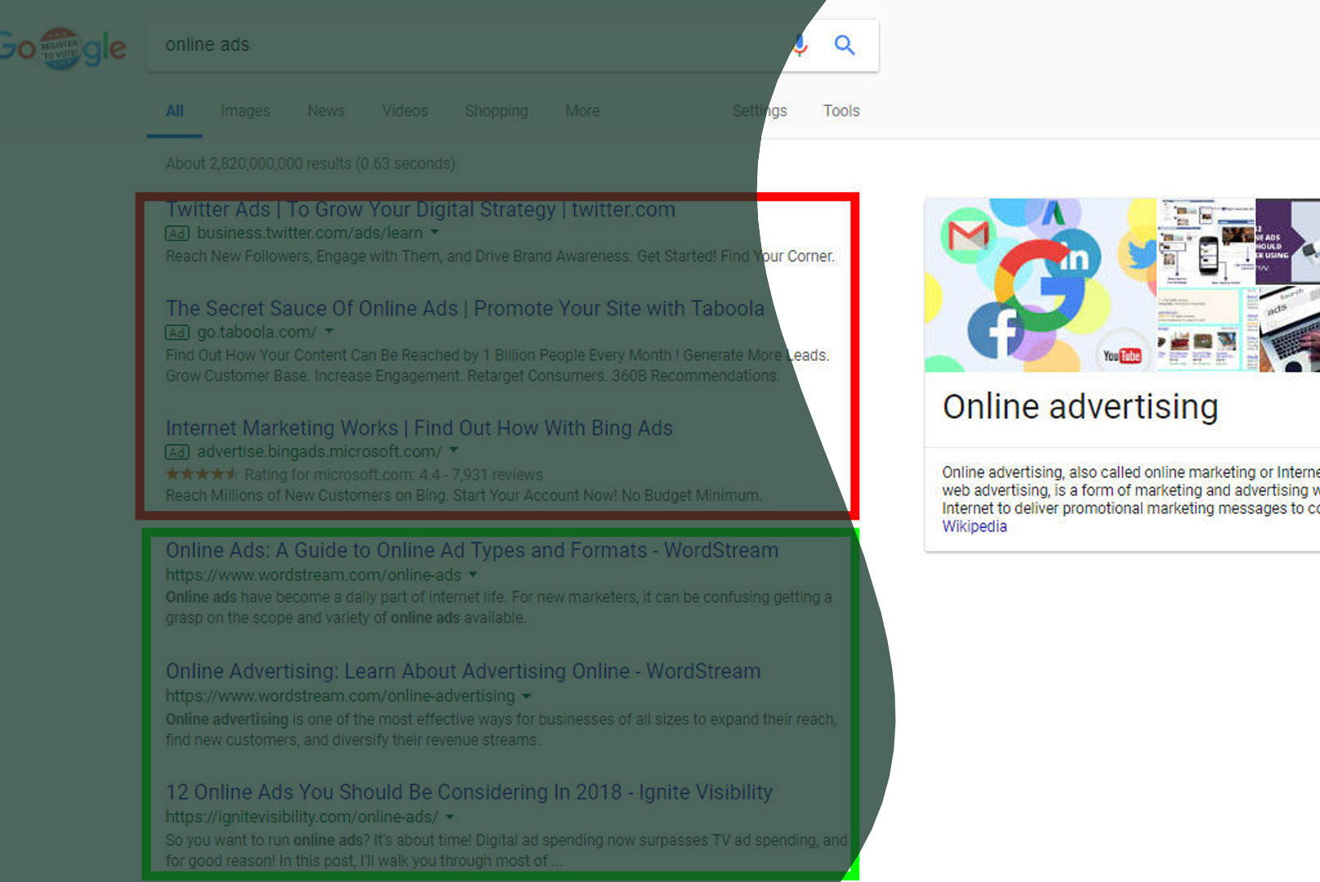Click the star rating for microsoft.com
Image resolution: width=1320 pixels, height=882 pixels.
coord(202,474)
